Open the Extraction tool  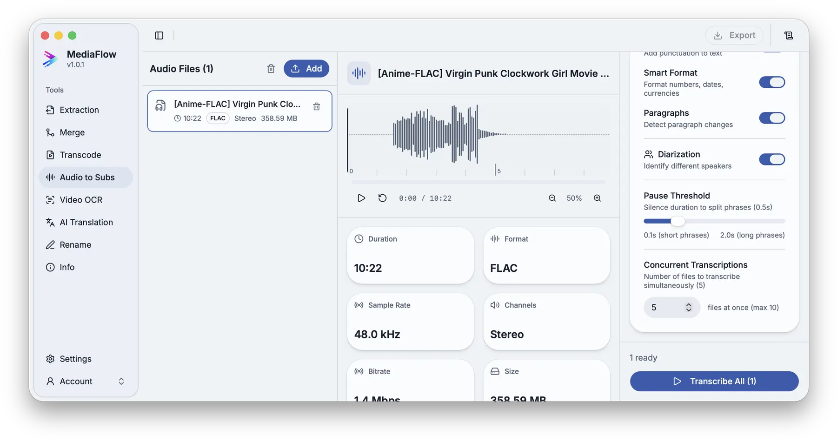[86, 110]
